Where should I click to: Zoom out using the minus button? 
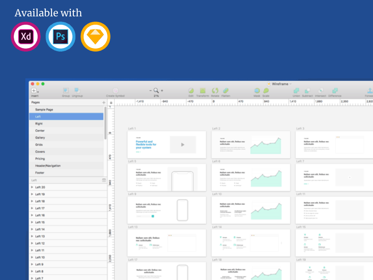coord(151,90)
